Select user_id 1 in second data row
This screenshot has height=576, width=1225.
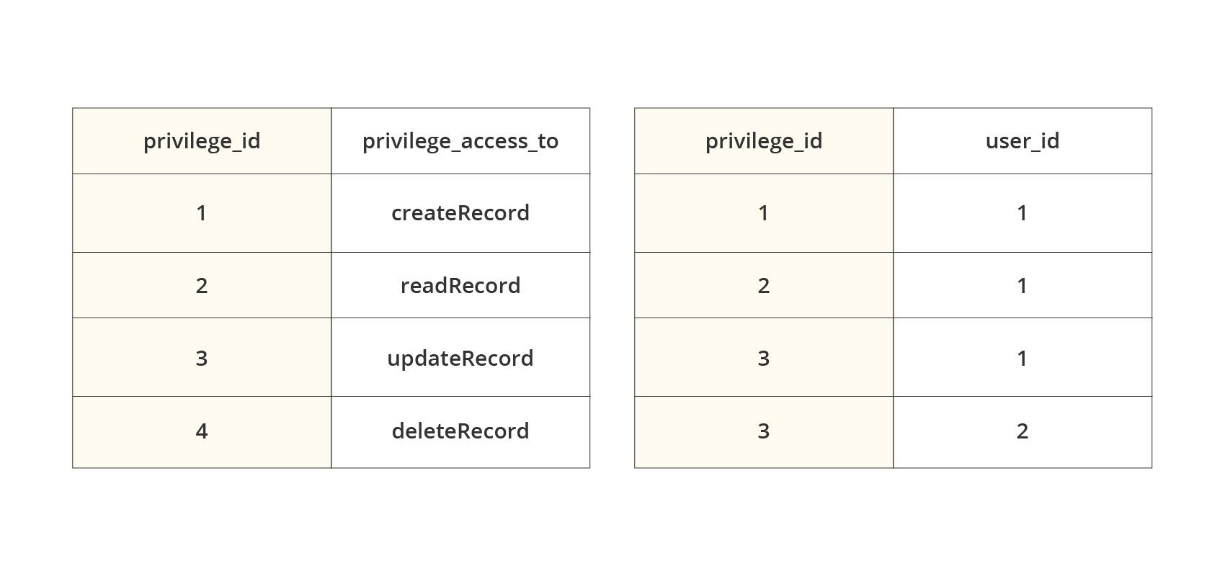[1023, 285]
